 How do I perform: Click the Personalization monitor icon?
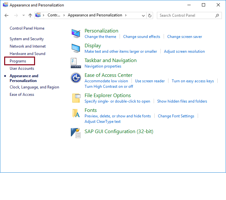click(76, 33)
